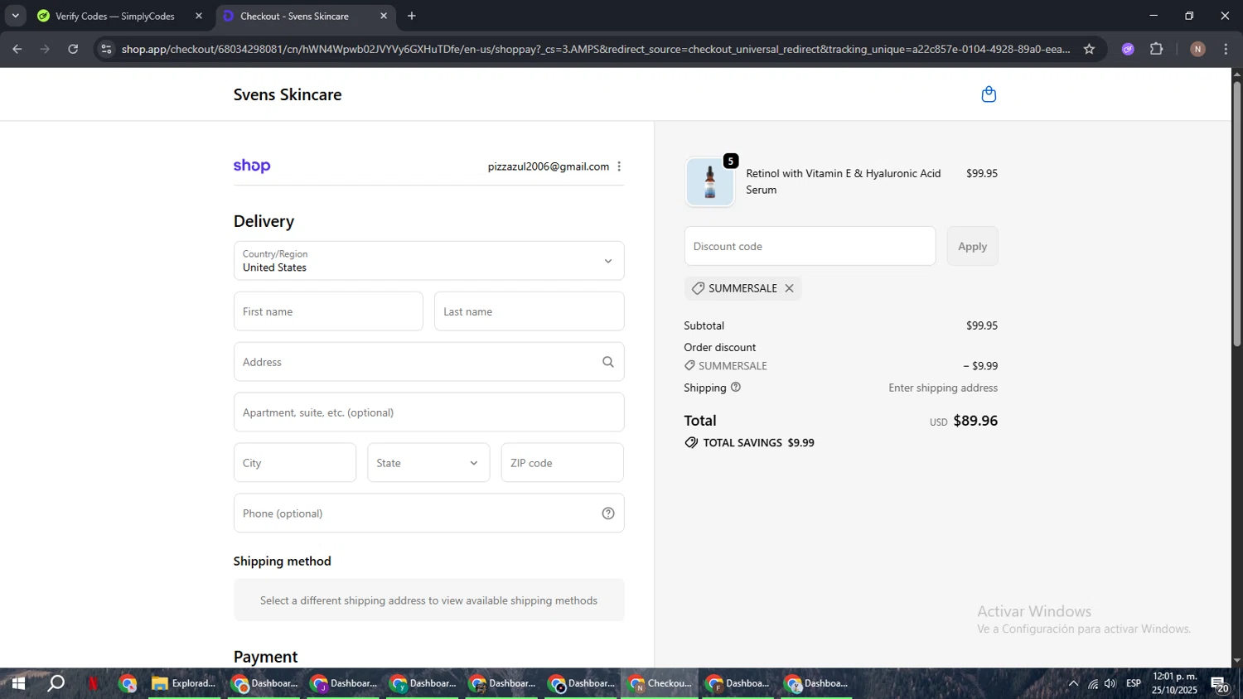Image resolution: width=1243 pixels, height=699 pixels.
Task: Click the TOTAL SAVINGS $9.99 text
Action: (x=758, y=442)
